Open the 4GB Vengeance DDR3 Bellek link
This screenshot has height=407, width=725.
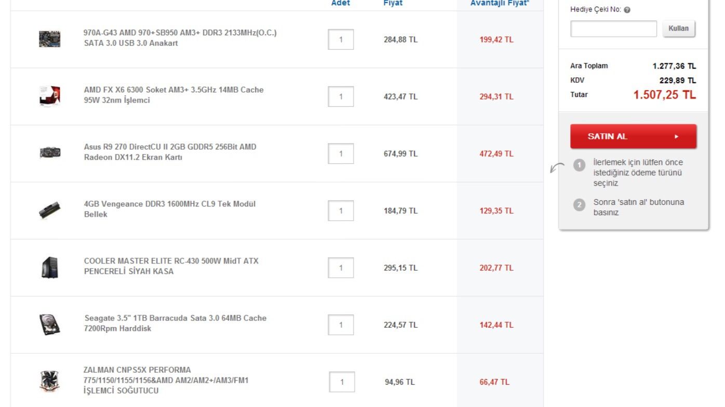169,209
